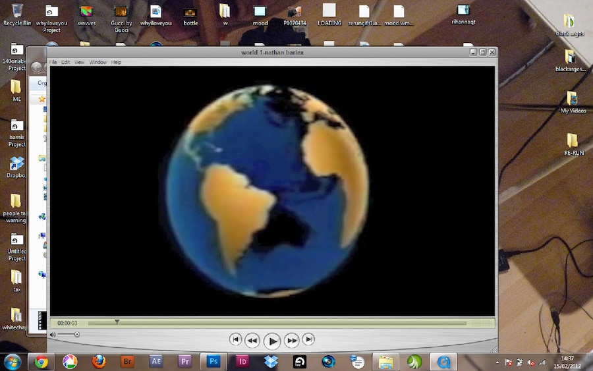
Task: Open the File menu
Action: [x=53, y=62]
